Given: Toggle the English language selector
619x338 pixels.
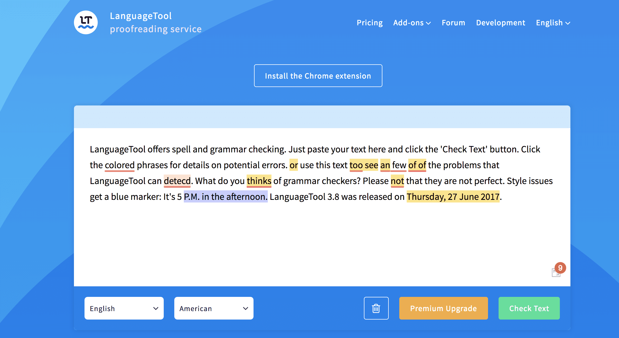Looking at the screenshot, I should tap(552, 22).
